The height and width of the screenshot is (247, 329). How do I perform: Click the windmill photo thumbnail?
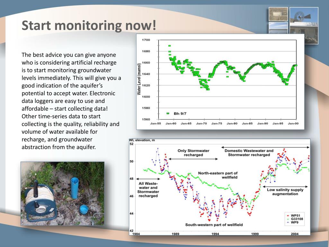(304, 26)
